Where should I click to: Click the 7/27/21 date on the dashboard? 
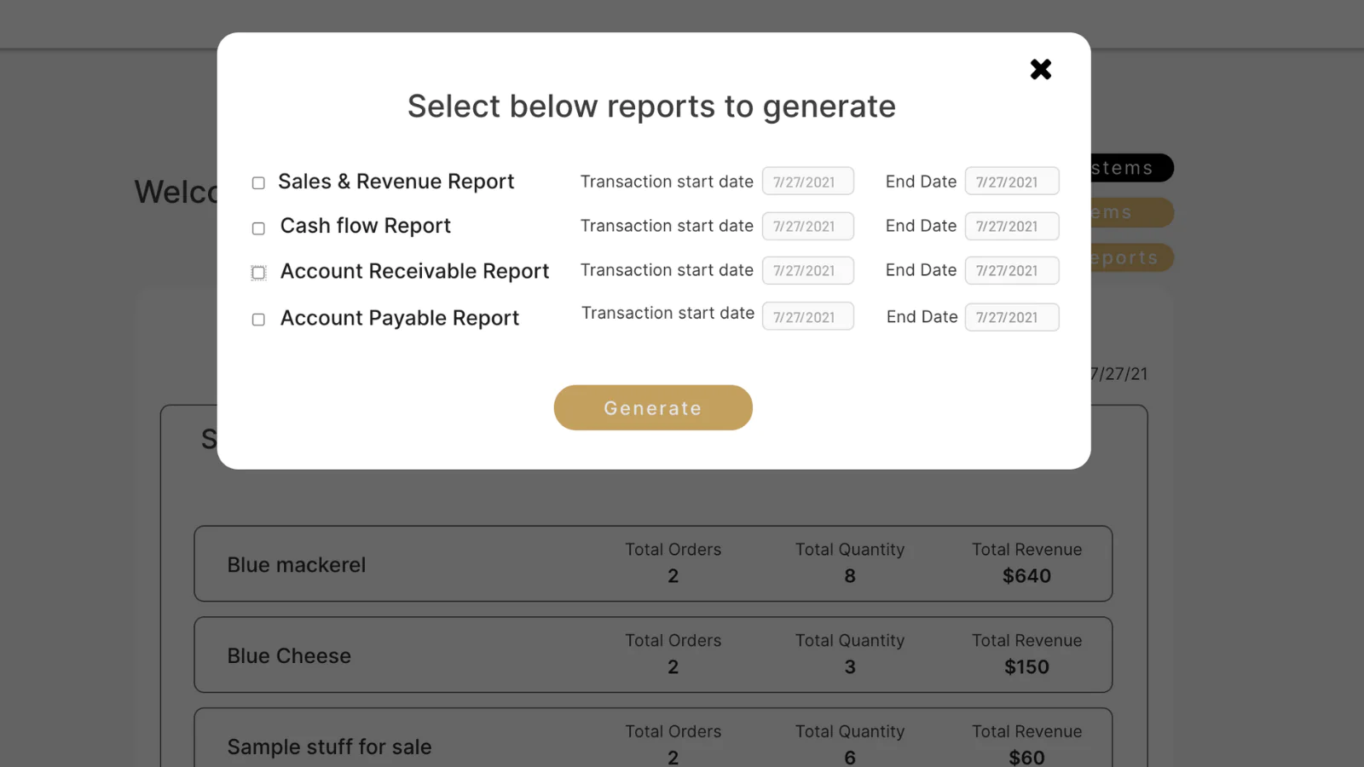pyautogui.click(x=1119, y=374)
